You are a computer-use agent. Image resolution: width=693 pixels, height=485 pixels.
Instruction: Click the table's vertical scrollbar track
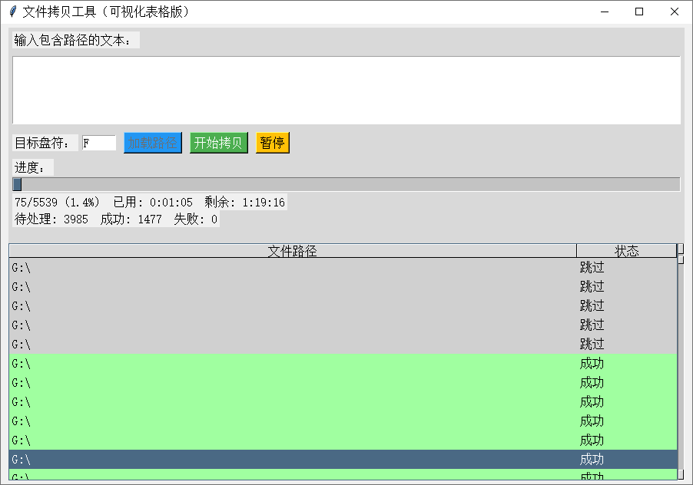click(681, 366)
